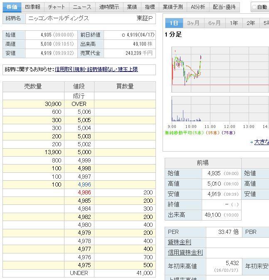The width and height of the screenshot is (269, 280).
Task: Click the 東証P market label
Action: (x=145, y=18)
